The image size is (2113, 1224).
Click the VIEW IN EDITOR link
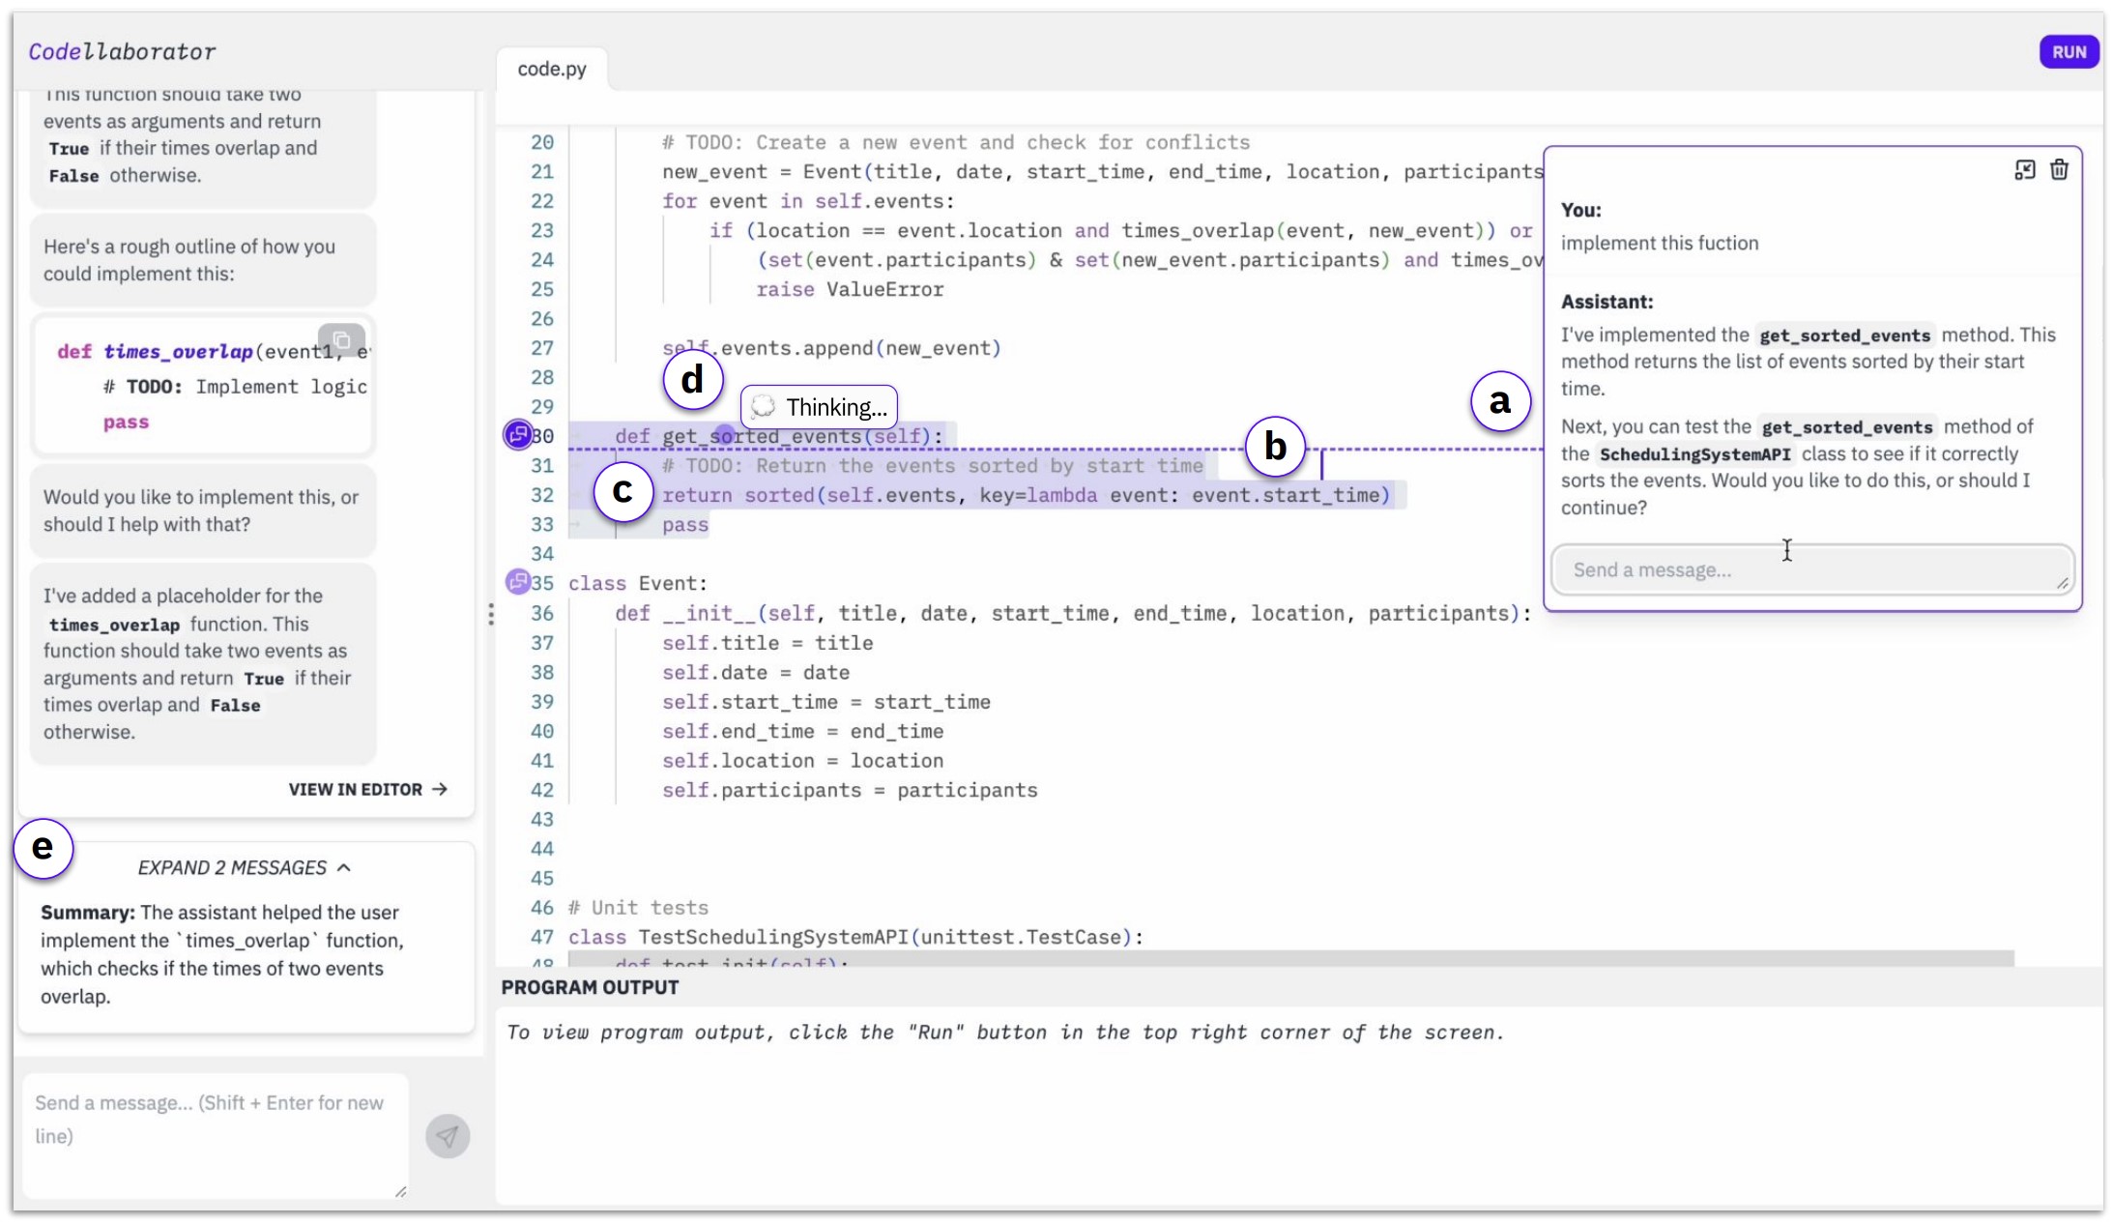(x=367, y=789)
